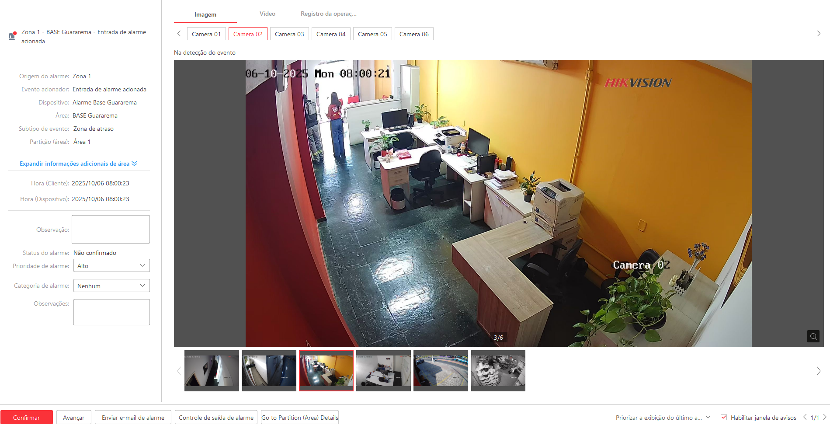830x425 pixels.
Task: Click the alarm zone icon in header
Action: tap(12, 36)
